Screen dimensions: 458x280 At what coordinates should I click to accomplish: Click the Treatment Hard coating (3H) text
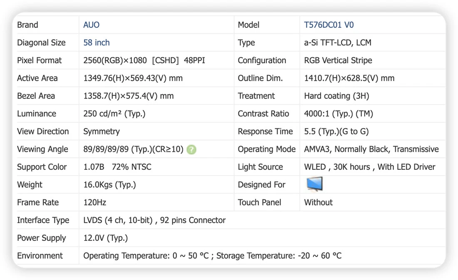tap(336, 96)
